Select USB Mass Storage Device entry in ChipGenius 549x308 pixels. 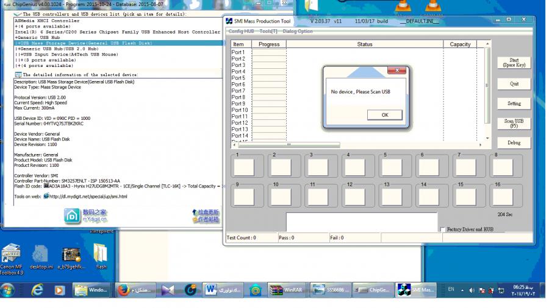click(118, 43)
